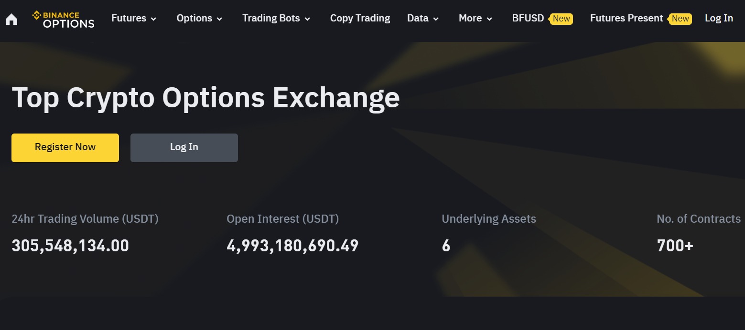
Task: Click the home icon in the navbar
Action: click(x=11, y=19)
